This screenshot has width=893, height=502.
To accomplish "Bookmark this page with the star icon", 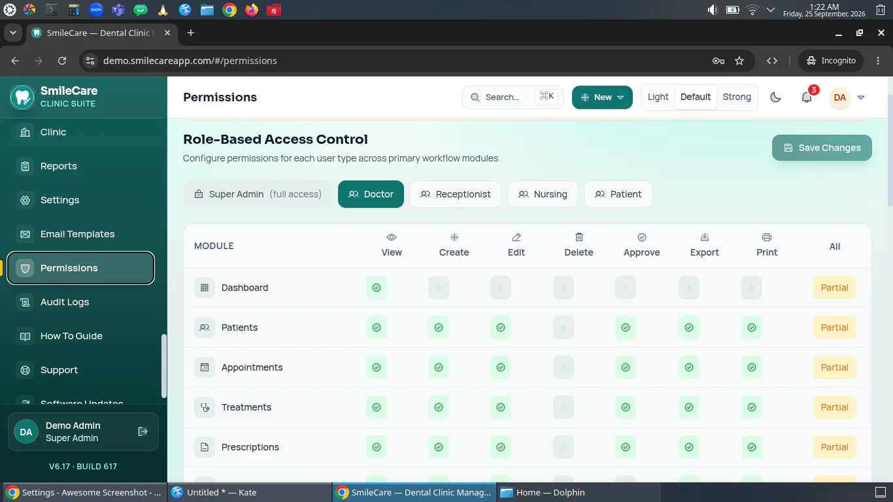I will 739,61.
